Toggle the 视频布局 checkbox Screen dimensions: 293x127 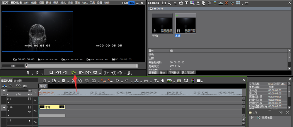253,118
